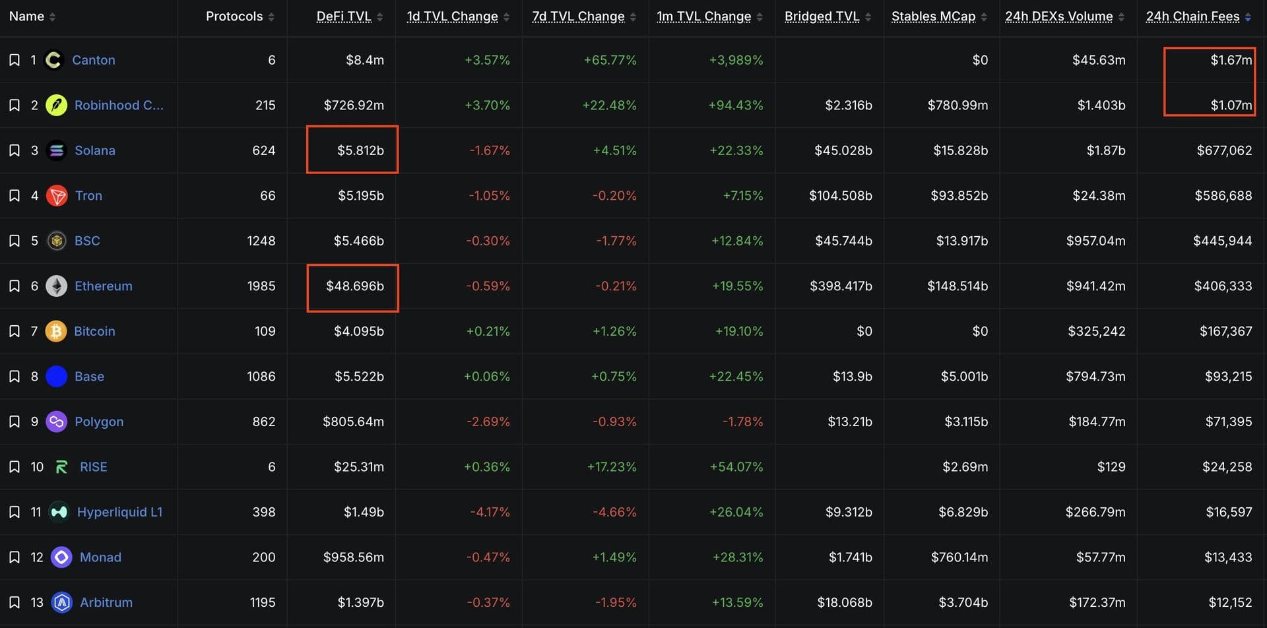Bookmark the Canton chain row

[14, 60]
